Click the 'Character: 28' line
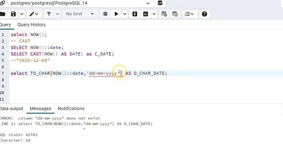This screenshot has width=283, height=159. [15, 140]
